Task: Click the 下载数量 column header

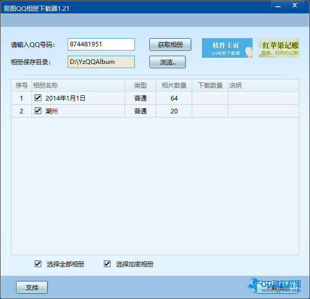Action: 210,86
